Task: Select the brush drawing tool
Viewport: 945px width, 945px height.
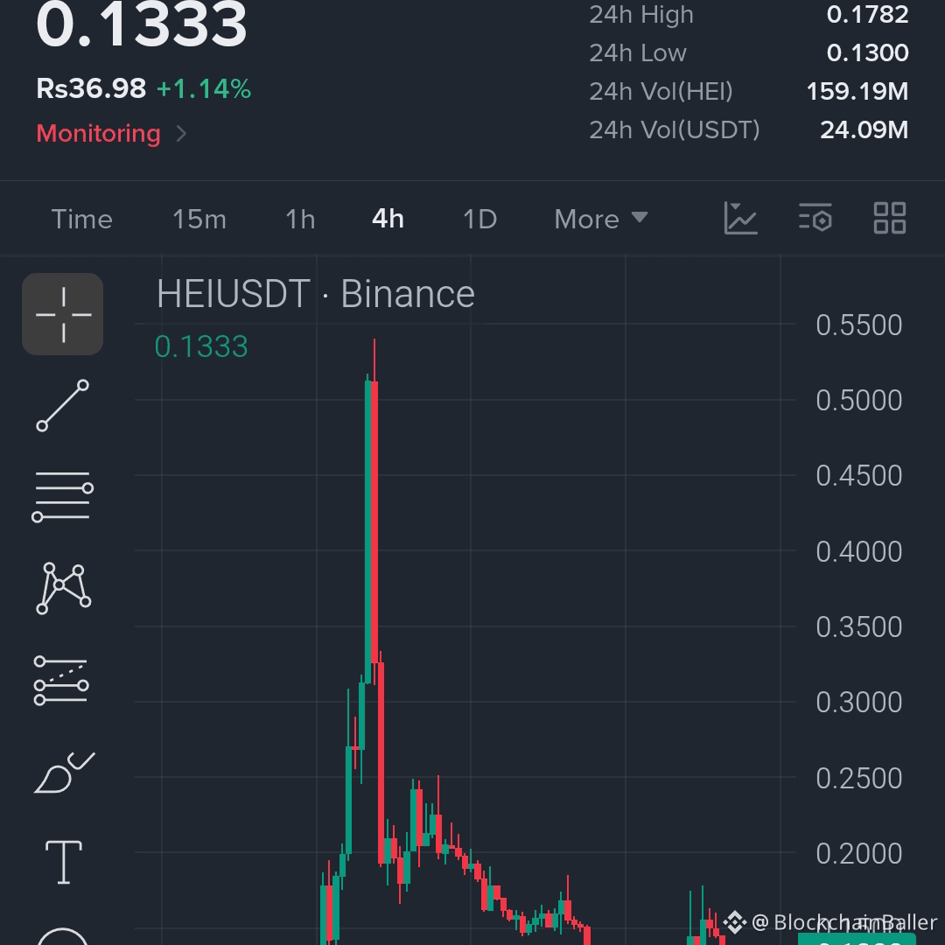Action: [64, 772]
